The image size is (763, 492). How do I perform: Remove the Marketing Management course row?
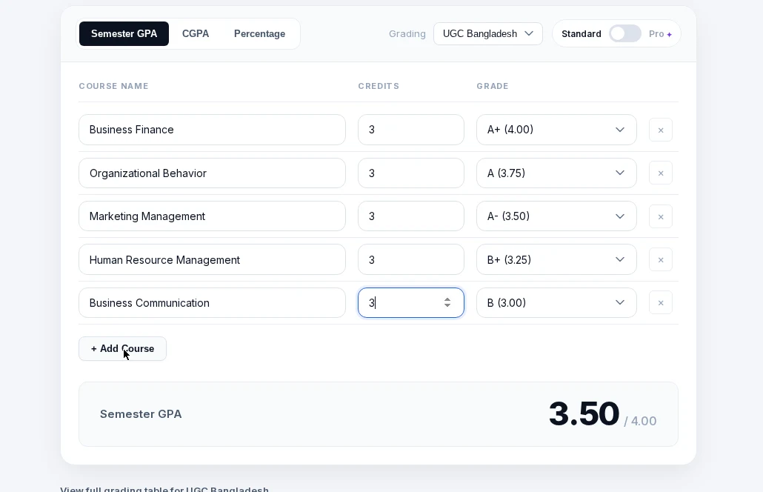click(x=660, y=216)
